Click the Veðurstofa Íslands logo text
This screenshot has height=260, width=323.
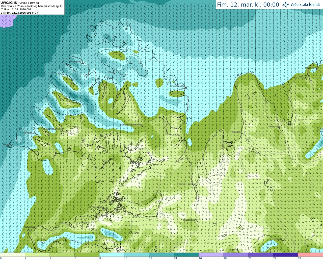305,5
